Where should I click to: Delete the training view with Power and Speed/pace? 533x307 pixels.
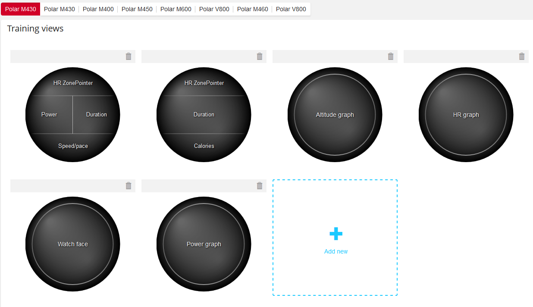point(129,56)
